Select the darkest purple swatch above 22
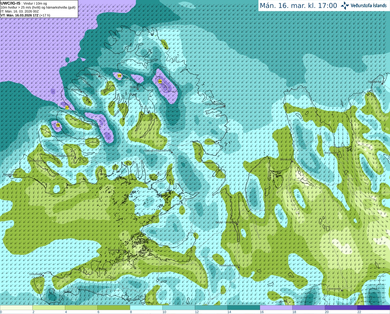This screenshot has height=314, width=390. (374, 308)
